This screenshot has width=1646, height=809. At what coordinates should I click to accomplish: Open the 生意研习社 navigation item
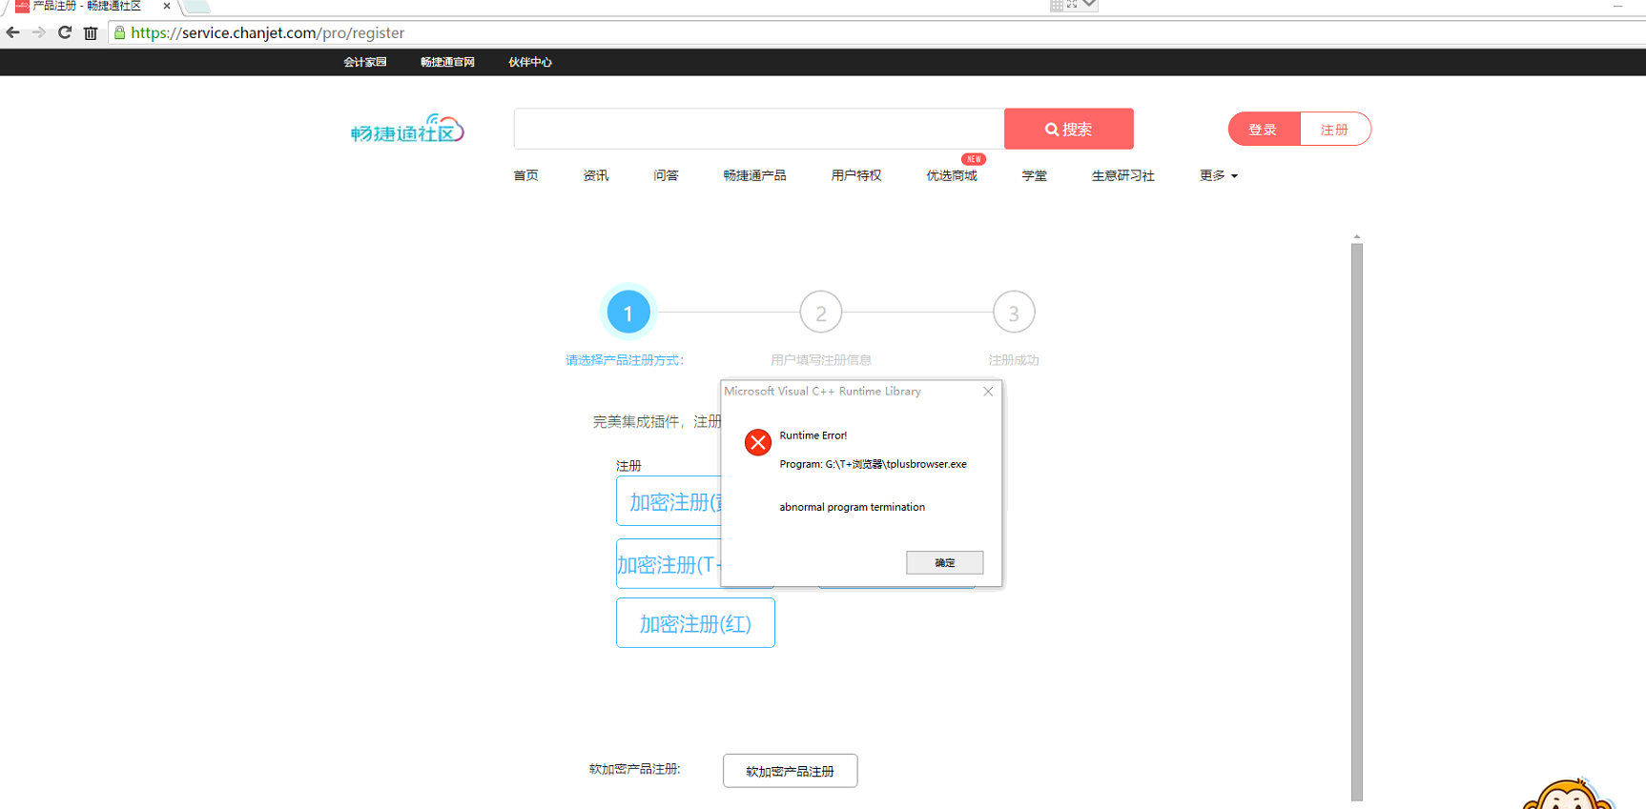[1123, 175]
